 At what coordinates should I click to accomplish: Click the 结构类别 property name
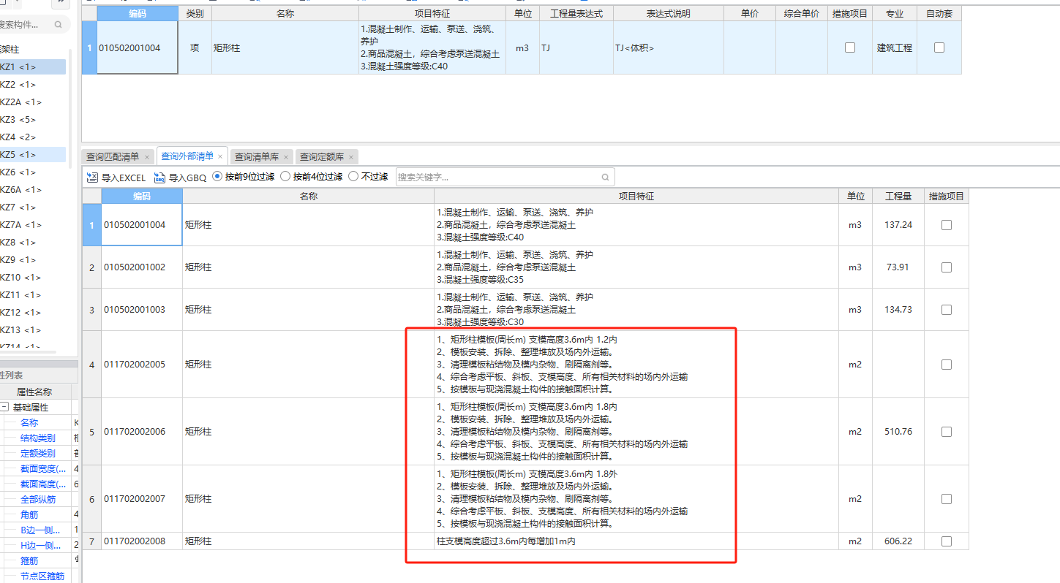[37, 438]
